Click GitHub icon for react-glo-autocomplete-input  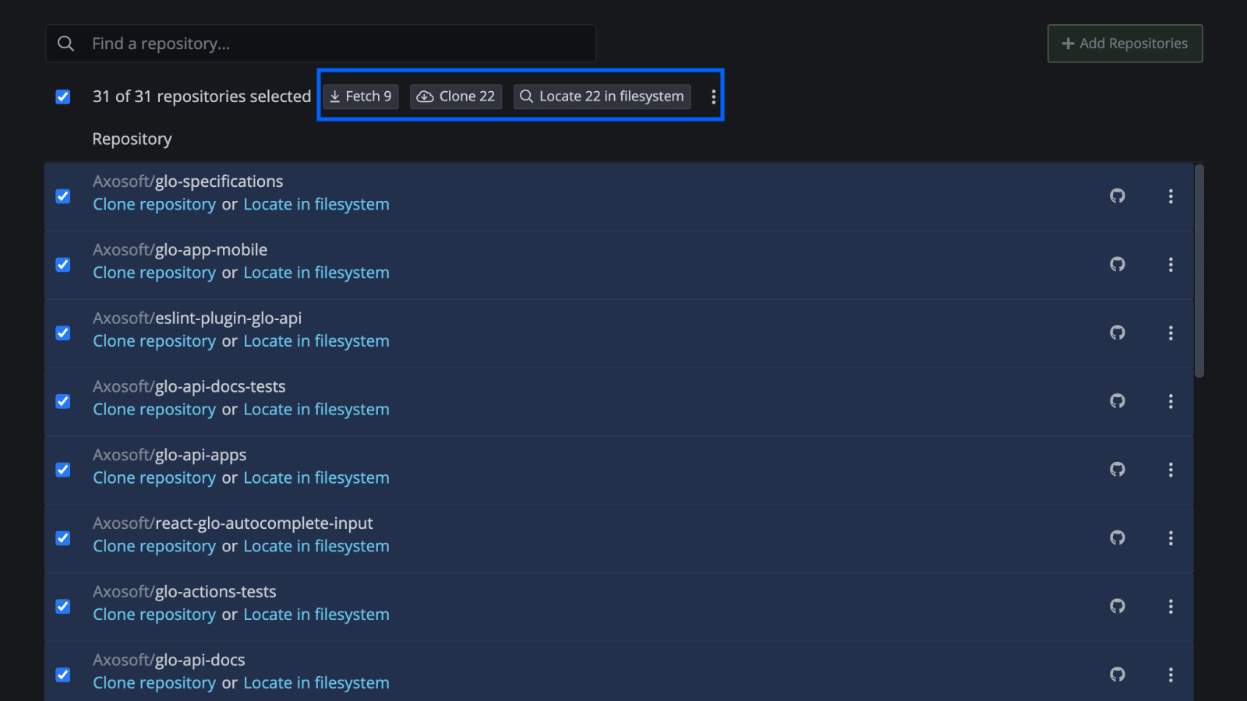[x=1118, y=538]
